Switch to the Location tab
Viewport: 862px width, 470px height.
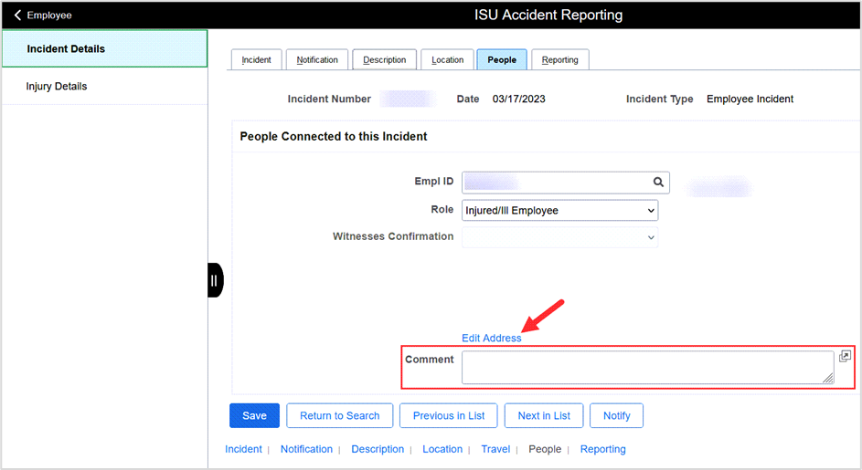(447, 60)
